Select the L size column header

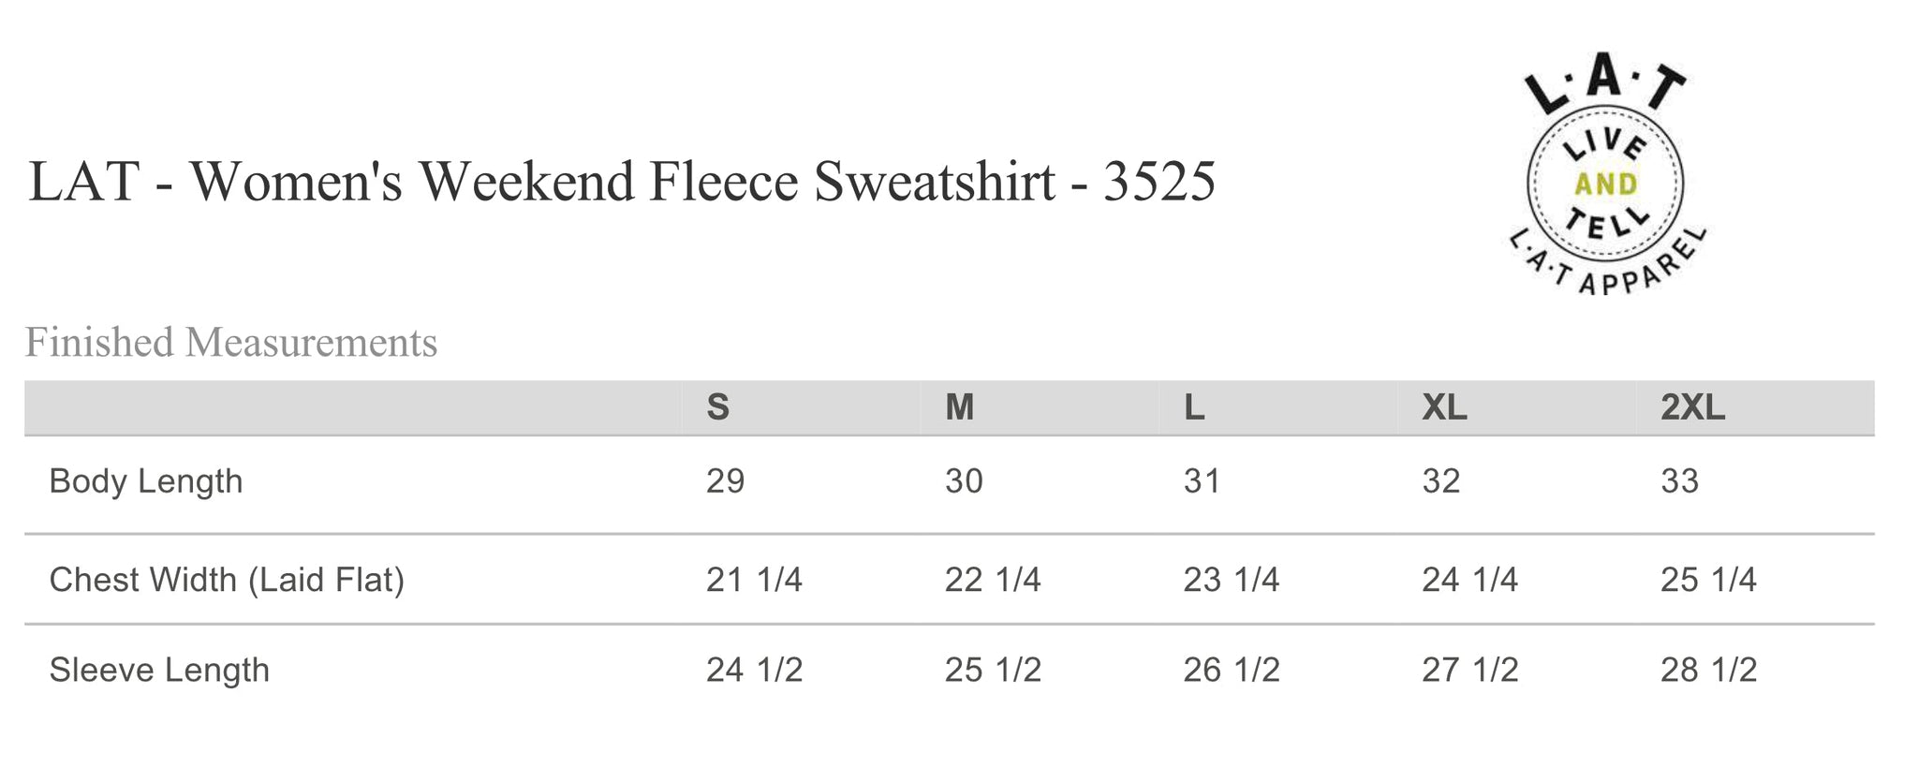coord(1194,408)
